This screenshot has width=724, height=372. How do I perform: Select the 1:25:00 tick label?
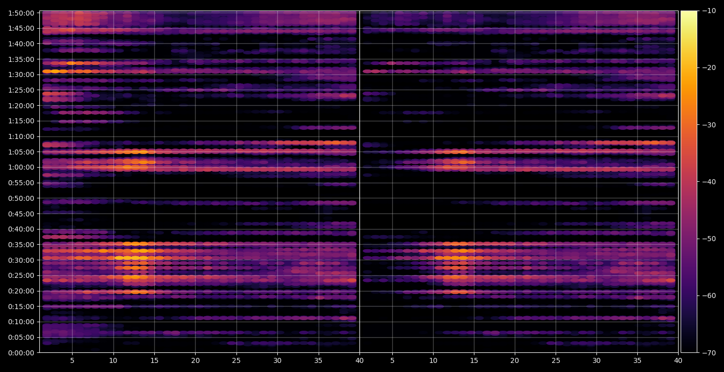[21, 90]
